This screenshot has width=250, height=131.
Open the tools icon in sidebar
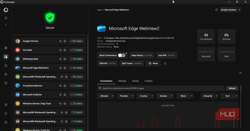[x=6, y=105]
